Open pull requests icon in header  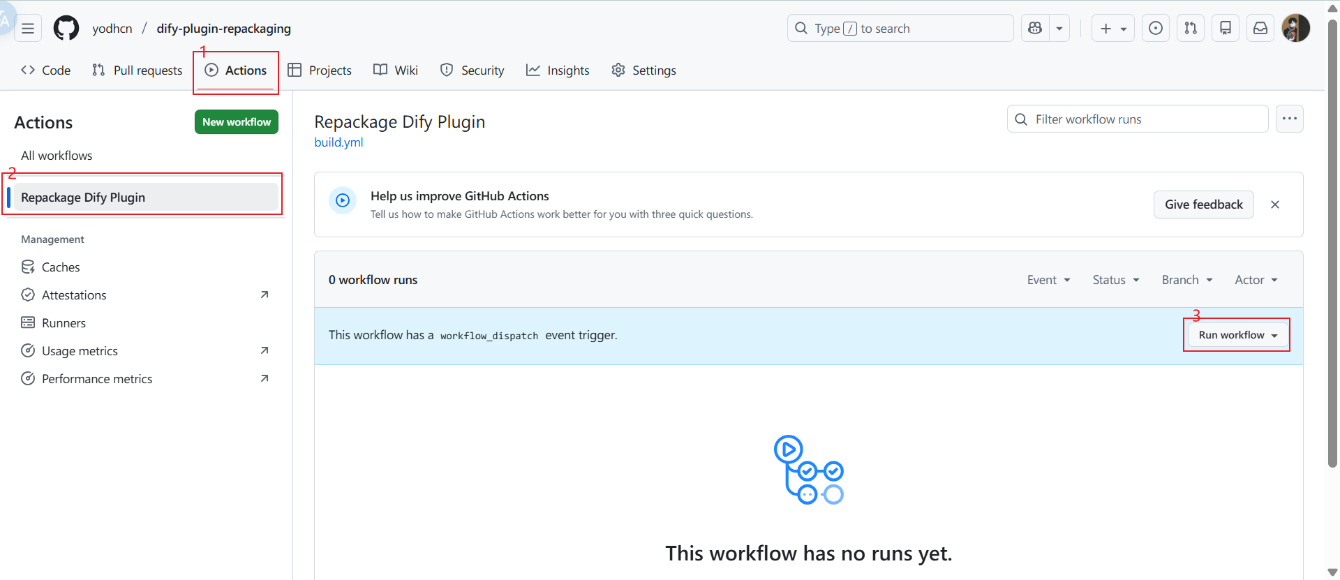pos(1191,29)
